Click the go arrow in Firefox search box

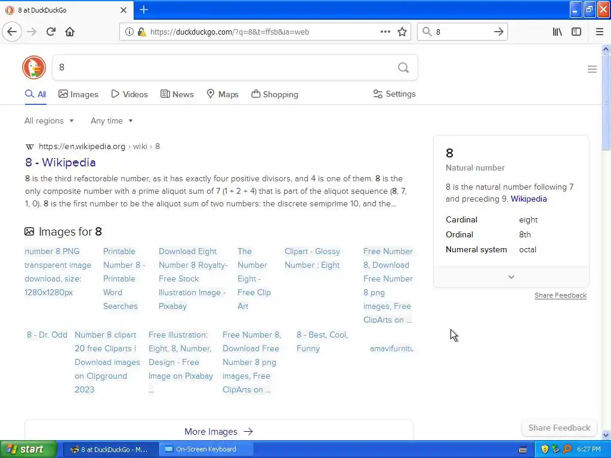(x=498, y=32)
